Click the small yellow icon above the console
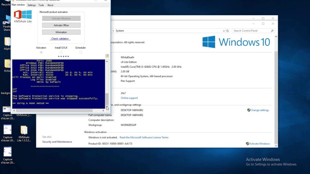 (107, 56)
